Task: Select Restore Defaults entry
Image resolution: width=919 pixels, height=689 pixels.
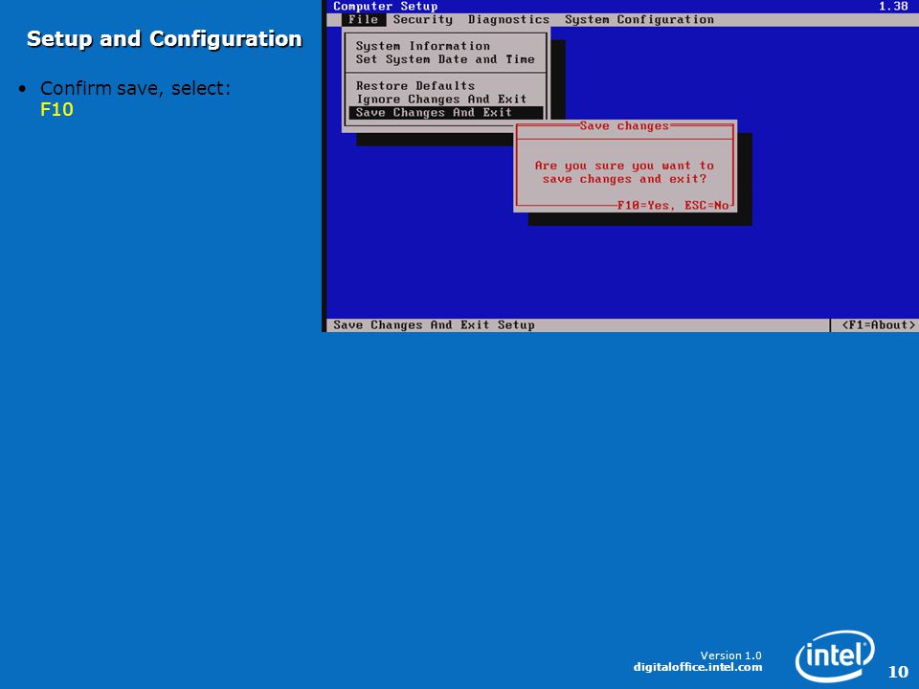Action: pyautogui.click(x=415, y=85)
